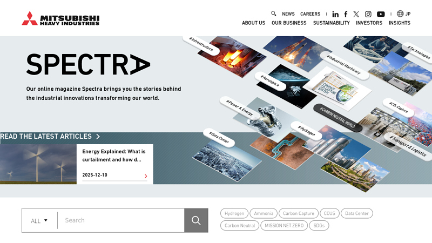Click the #Industrial Machinery hashtag label
This screenshot has width=432, height=243.
(x=343, y=64)
